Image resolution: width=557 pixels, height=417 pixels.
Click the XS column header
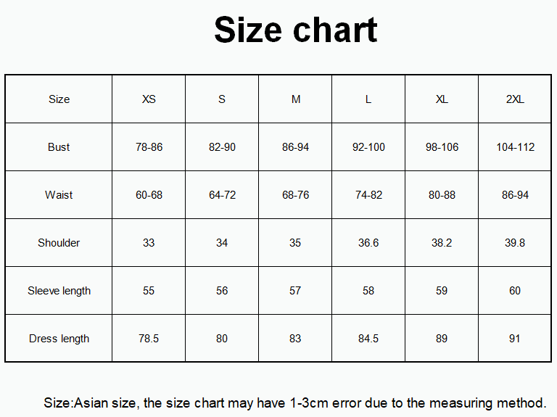[x=149, y=99]
